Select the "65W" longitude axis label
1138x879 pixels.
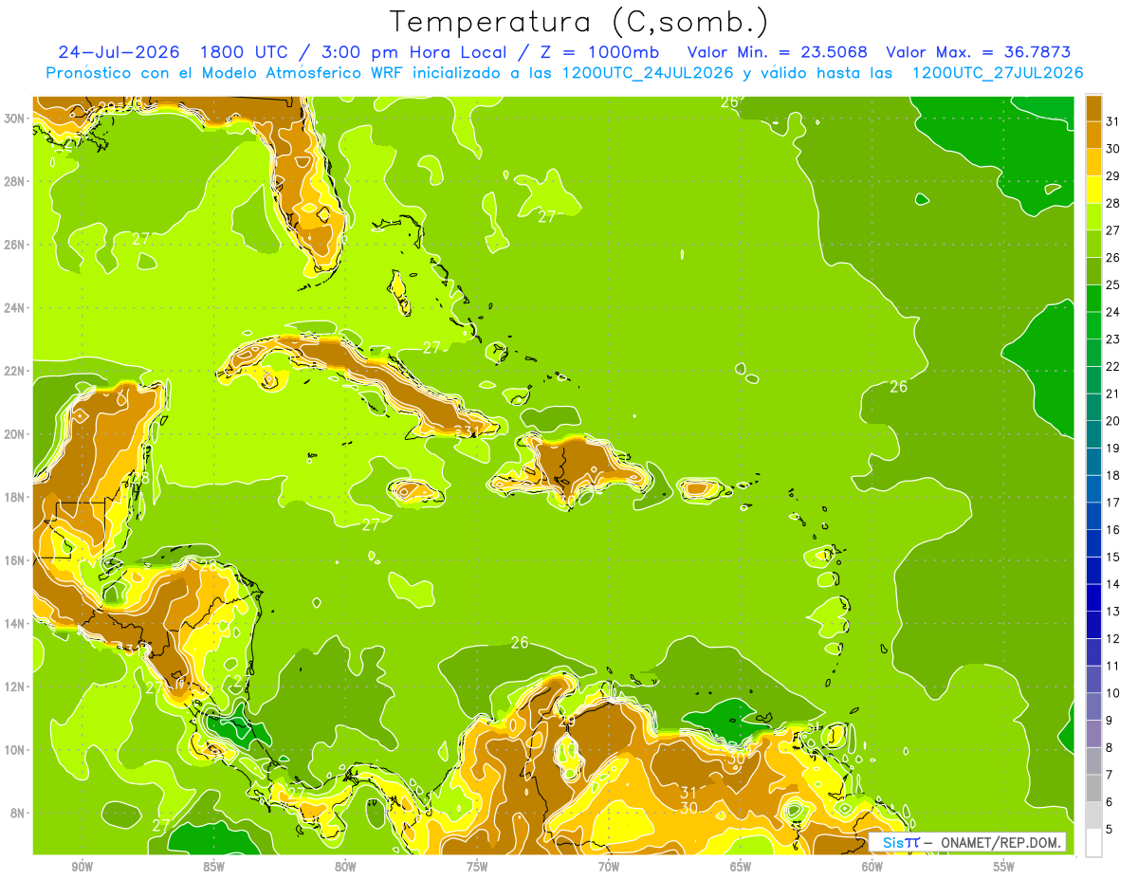click(741, 867)
